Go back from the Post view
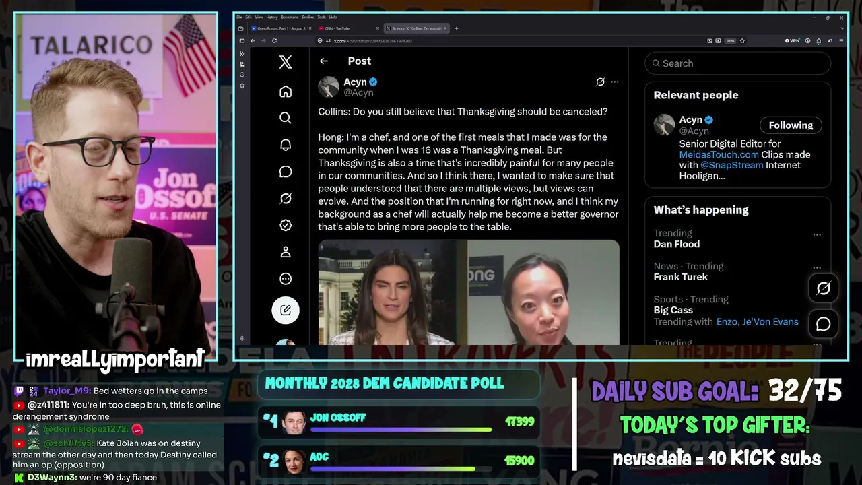 point(324,61)
